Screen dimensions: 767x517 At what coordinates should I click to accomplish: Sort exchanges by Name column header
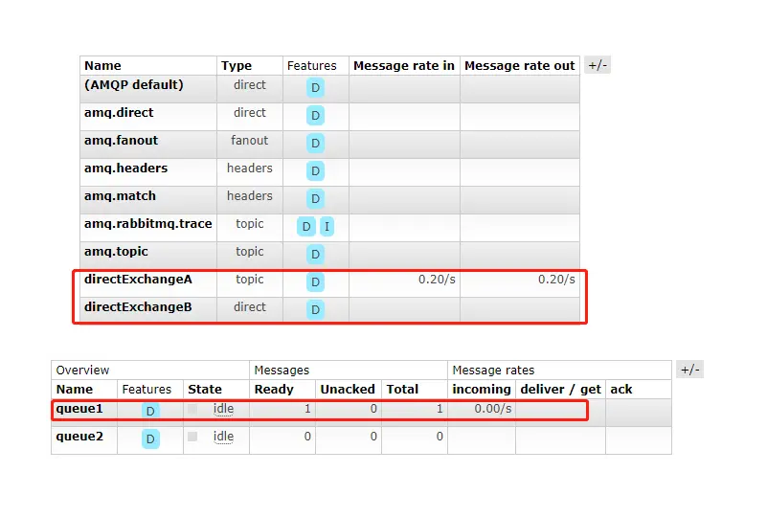coord(102,66)
